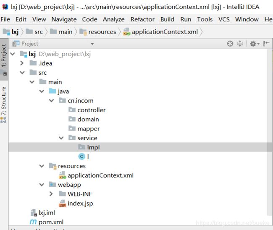Viewport: 273px width, 230px height.
Task: Open the Analyze menu
Action: point(113,19)
